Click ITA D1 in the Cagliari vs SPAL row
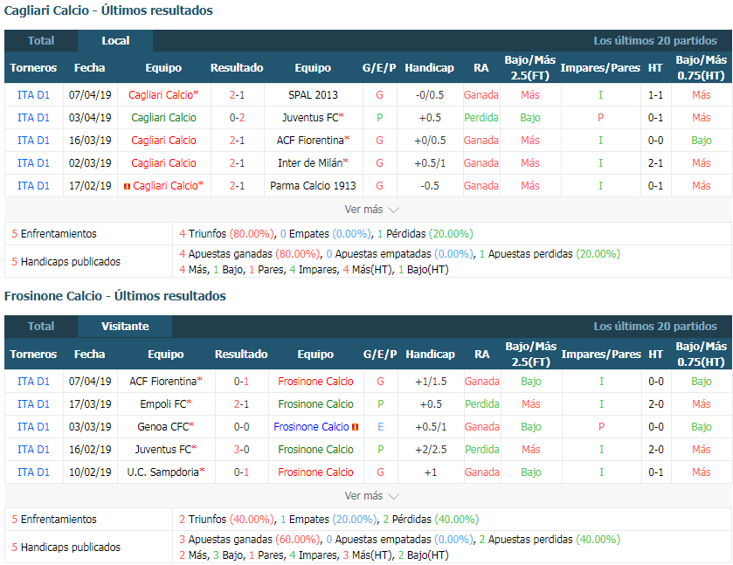Viewport: 733px width, 565px height. click(x=33, y=95)
